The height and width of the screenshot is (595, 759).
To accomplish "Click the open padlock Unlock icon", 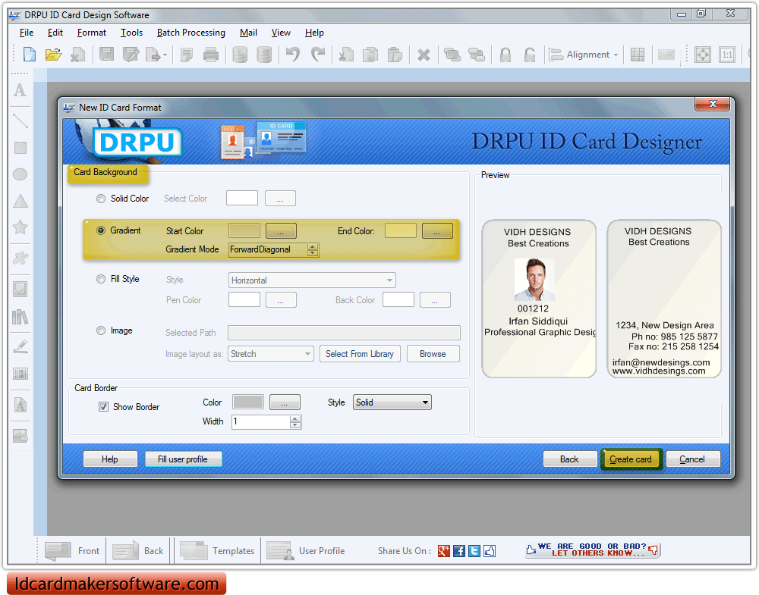I will point(530,55).
